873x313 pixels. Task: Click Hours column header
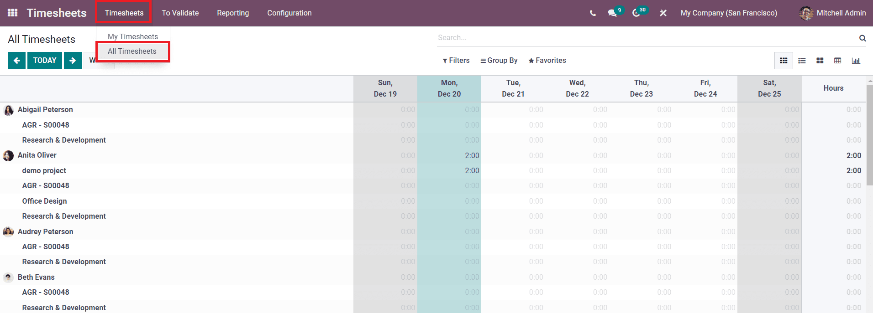click(833, 88)
